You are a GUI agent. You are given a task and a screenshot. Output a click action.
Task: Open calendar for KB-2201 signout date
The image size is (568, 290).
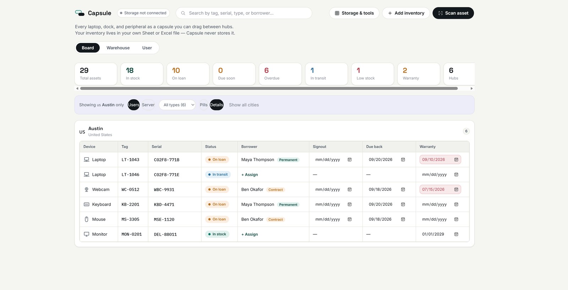350,204
